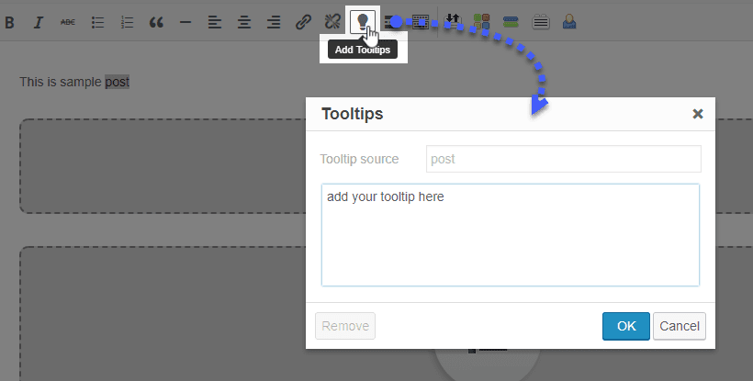Viewport: 753px width, 381px height.
Task: Click the user avatar toolbar icon
Action: coord(570,21)
